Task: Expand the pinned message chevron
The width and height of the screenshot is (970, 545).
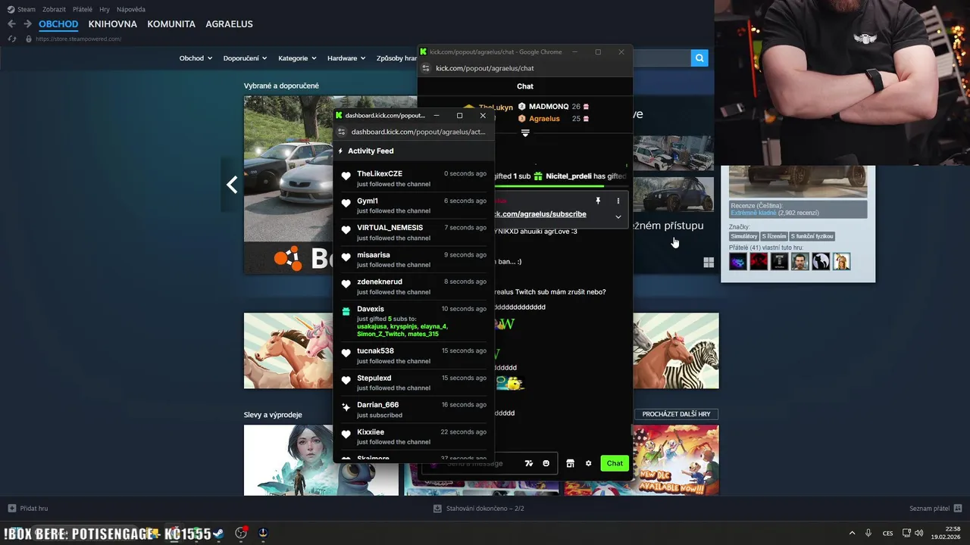Action: 618,217
